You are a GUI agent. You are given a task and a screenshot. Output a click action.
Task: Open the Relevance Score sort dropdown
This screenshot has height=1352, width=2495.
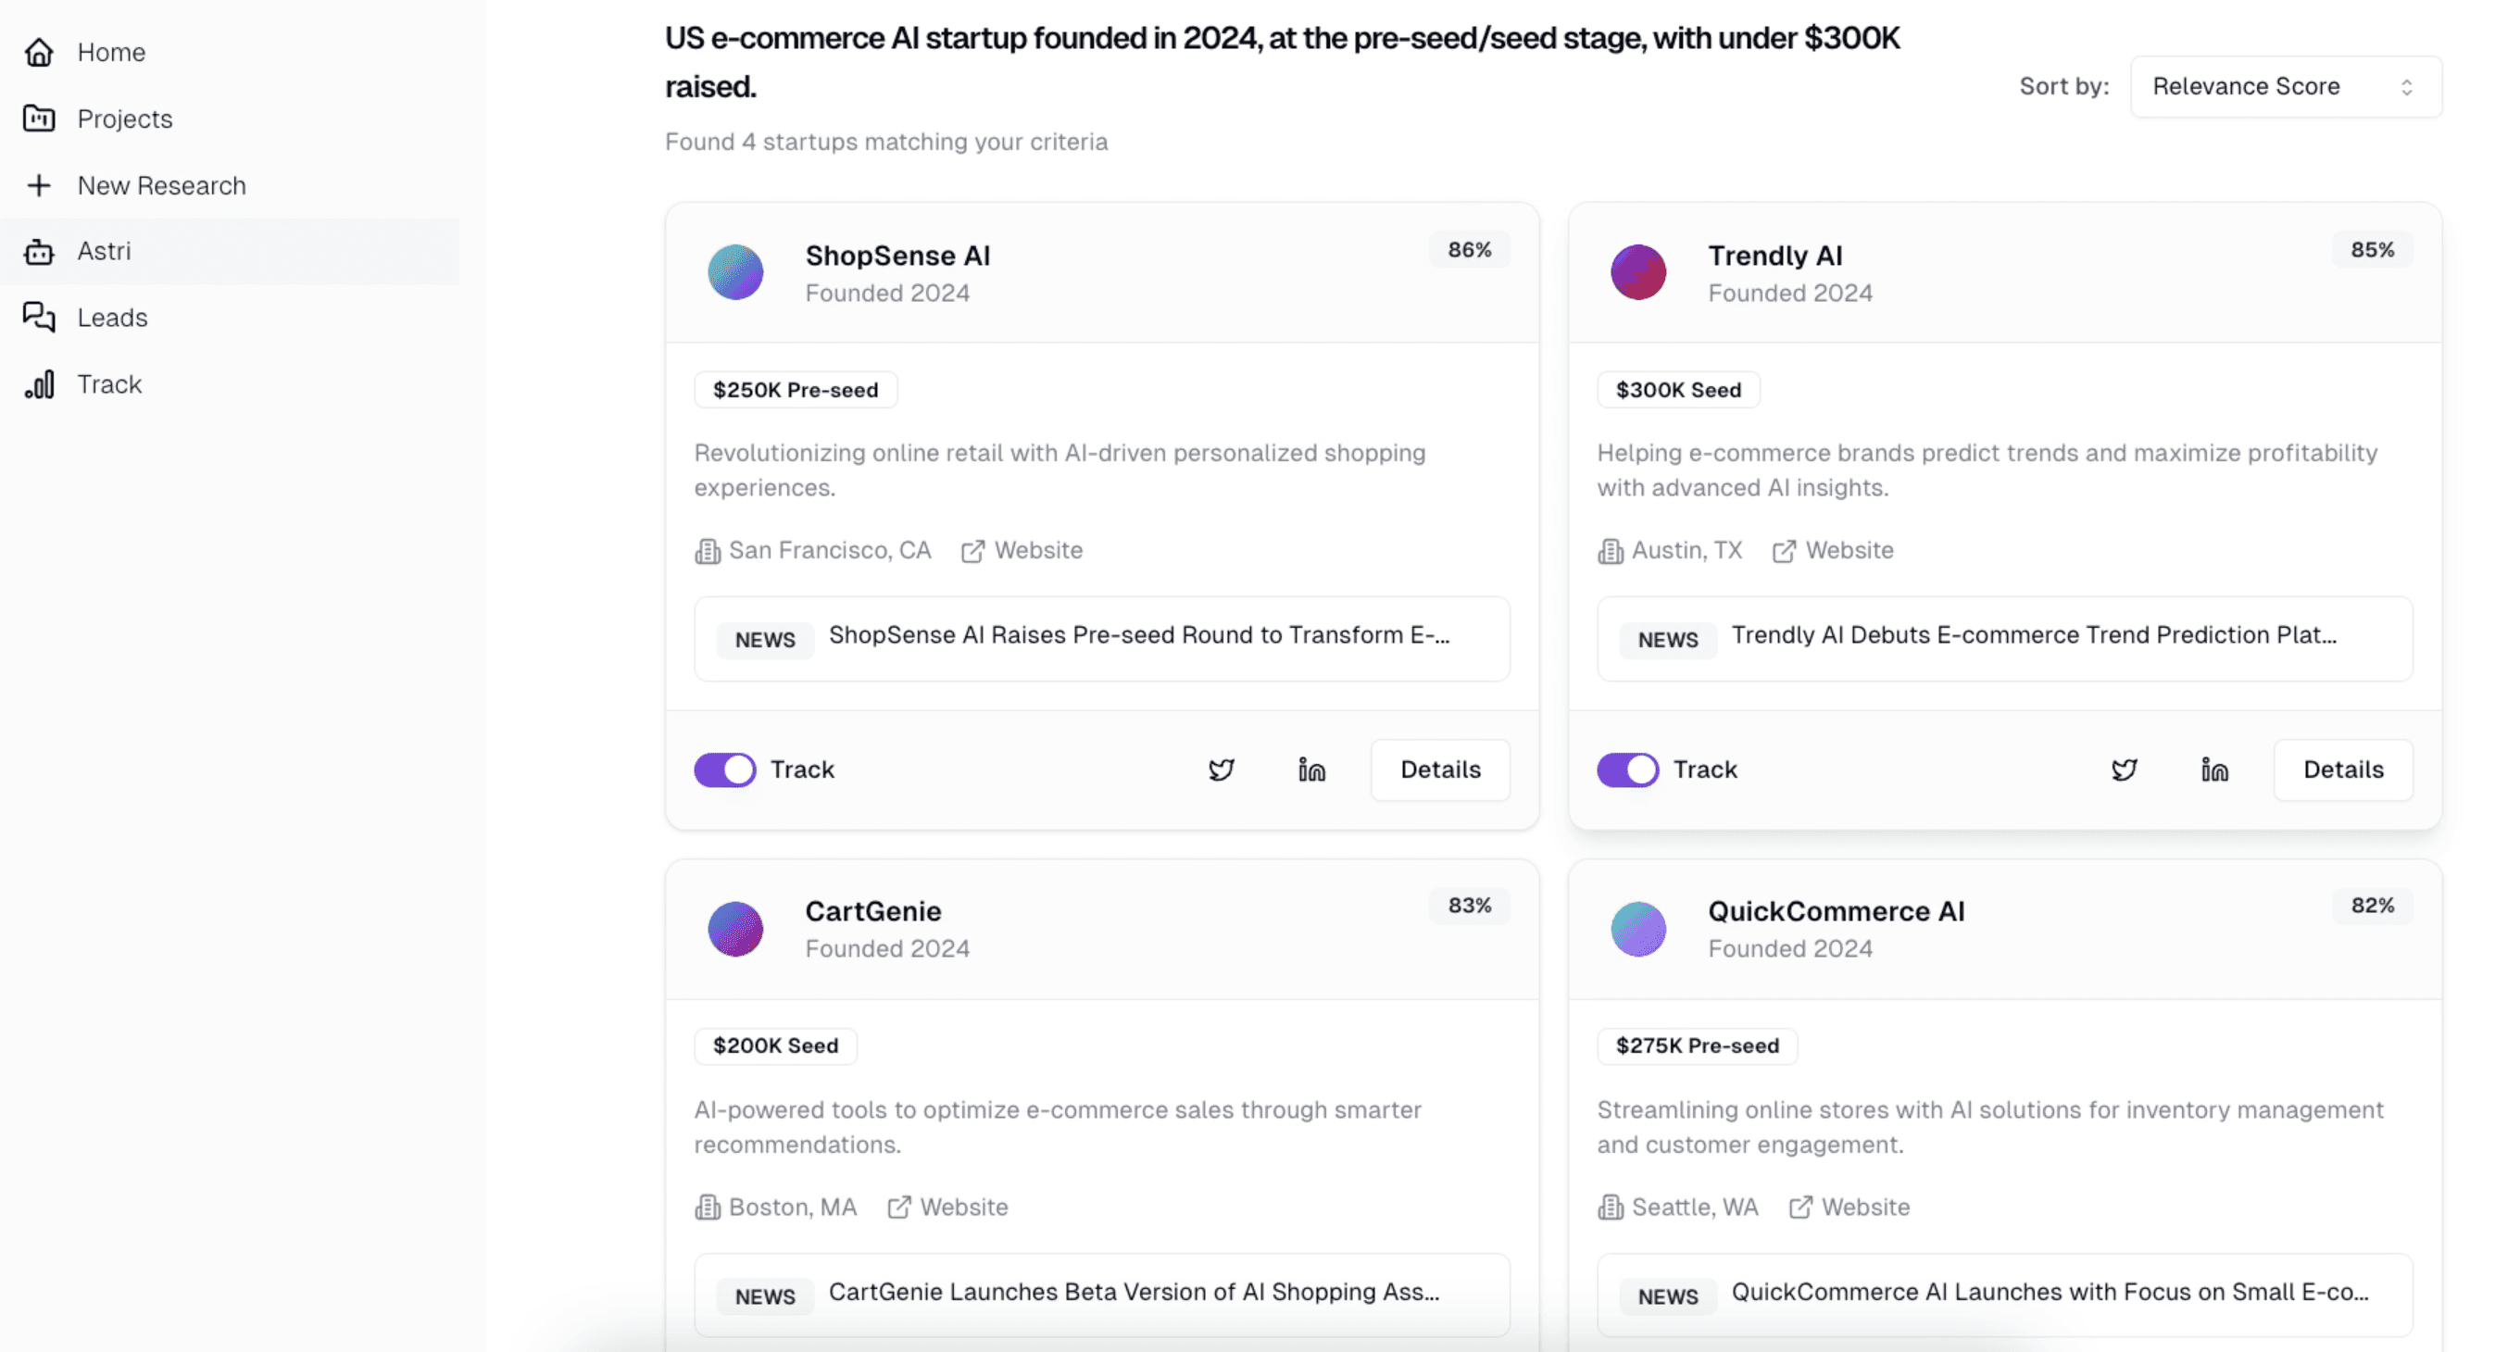click(x=2286, y=87)
